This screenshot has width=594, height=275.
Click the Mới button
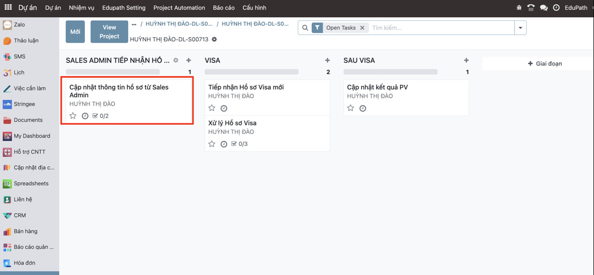[x=75, y=32]
